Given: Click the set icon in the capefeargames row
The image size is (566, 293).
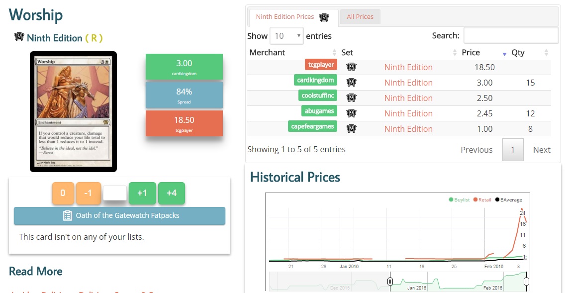Looking at the screenshot, I should pos(352,129).
